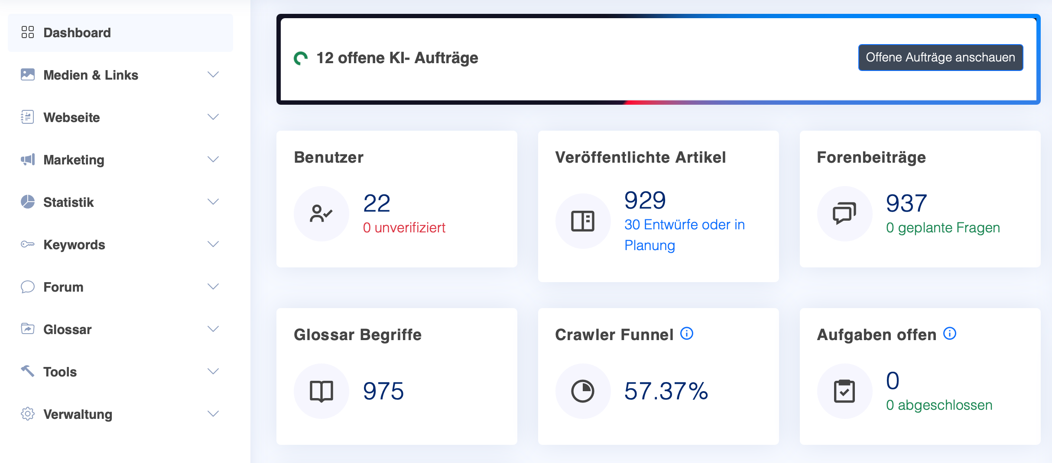Select the Forum speech bubble icon
The height and width of the screenshot is (463, 1052).
(x=28, y=286)
